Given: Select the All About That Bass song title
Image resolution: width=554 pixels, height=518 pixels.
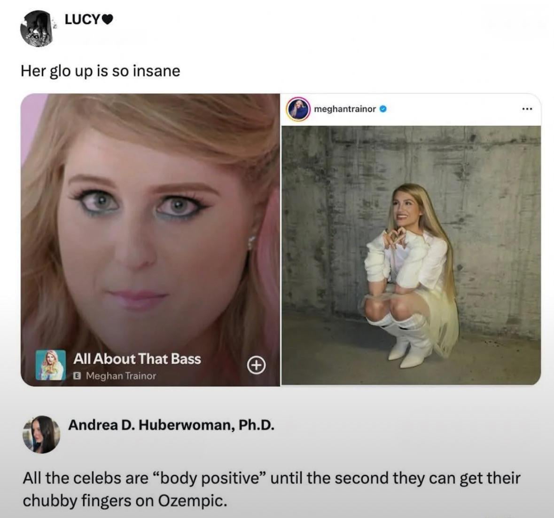Looking at the screenshot, I should [137, 359].
